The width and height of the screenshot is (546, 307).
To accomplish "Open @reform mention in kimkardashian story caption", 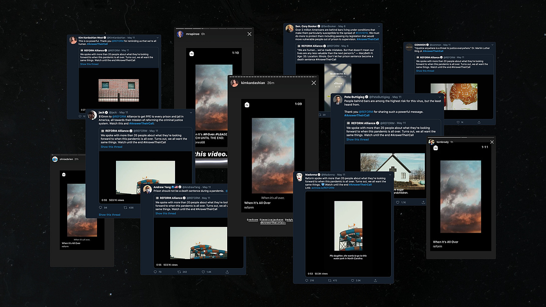I will tap(253, 220).
